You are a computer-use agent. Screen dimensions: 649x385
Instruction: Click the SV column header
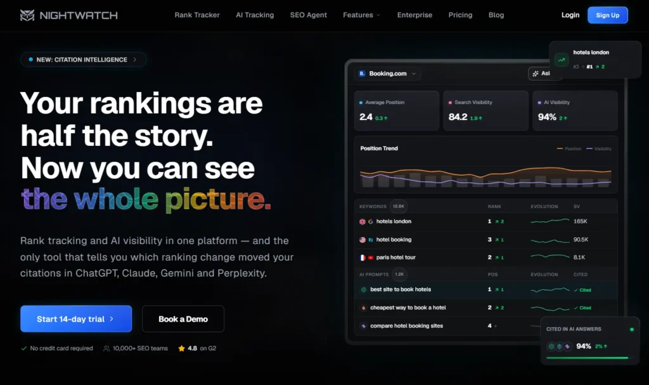(x=577, y=206)
